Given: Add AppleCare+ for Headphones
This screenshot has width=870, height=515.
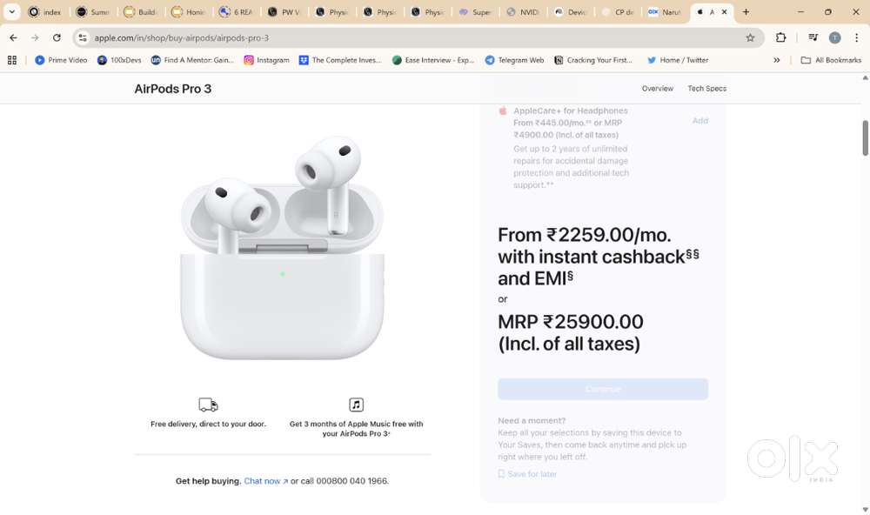Looking at the screenshot, I should click(699, 121).
